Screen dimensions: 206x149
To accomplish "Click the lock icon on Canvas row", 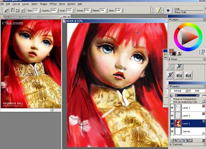I will [203, 133].
